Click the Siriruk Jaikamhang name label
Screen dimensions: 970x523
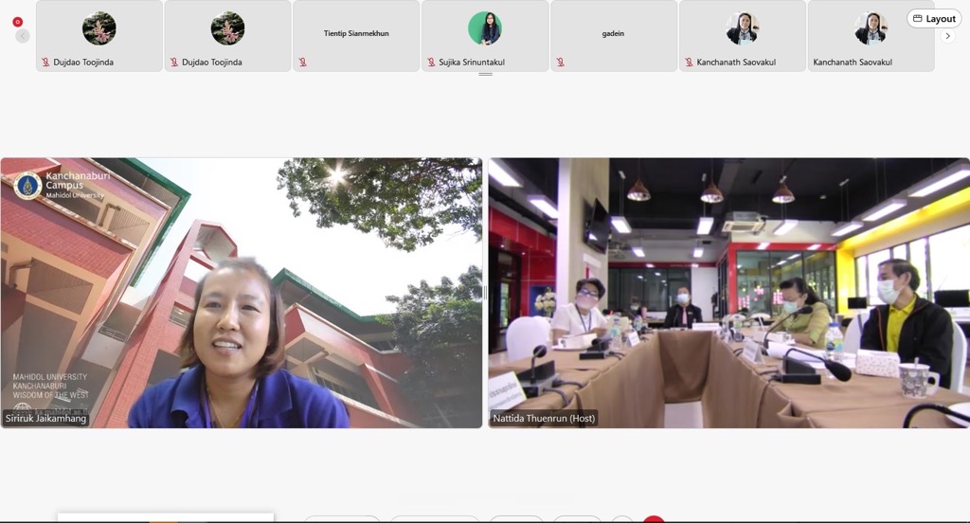[x=46, y=418]
